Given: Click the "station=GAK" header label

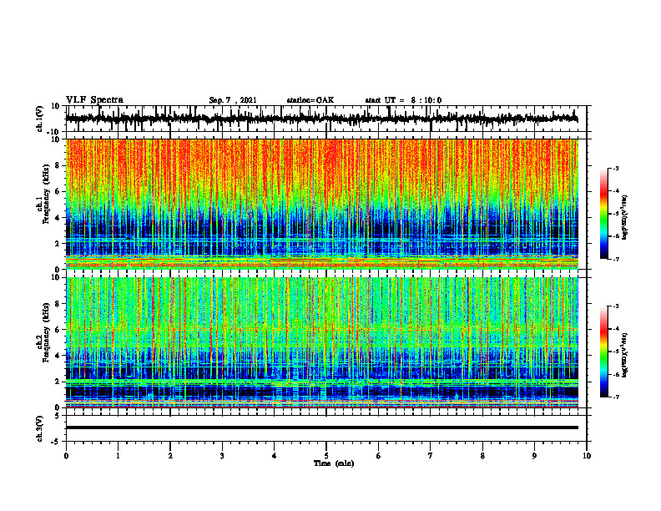Looking at the screenshot, I should [310, 100].
